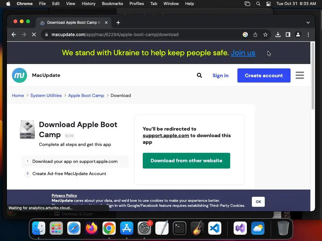This screenshot has height=241, width=322.
Task: Open App Store from the Dock
Action: point(127,228)
